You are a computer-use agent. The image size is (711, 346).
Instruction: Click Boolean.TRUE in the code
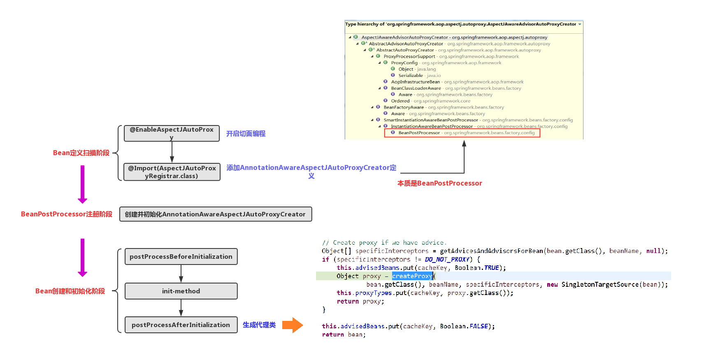477,268
